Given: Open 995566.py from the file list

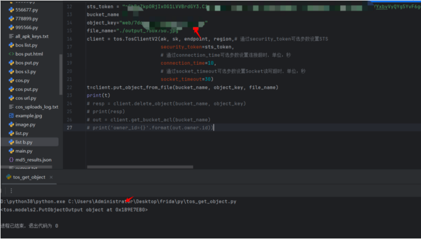Looking at the screenshot, I should coord(26,27).
